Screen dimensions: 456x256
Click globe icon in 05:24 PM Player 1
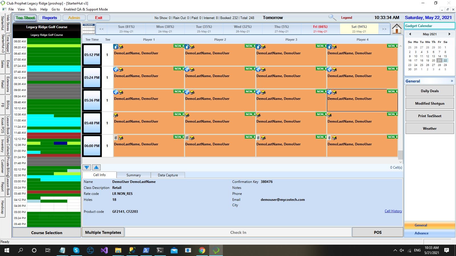coord(116,69)
